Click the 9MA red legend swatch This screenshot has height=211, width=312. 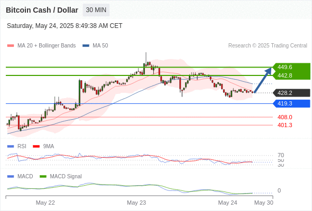(x=36, y=147)
